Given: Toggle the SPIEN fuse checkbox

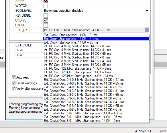Looking at the screenshot, I should (x=46, y=1).
